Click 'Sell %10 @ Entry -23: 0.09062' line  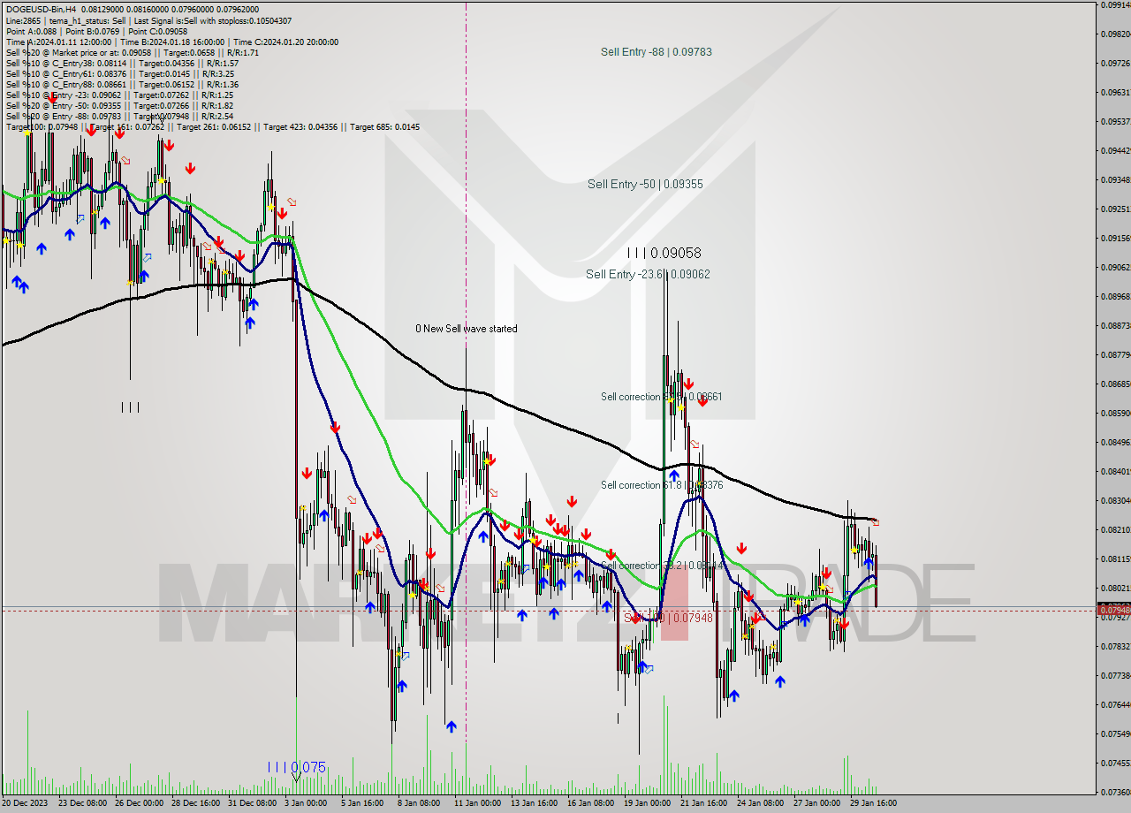pos(119,95)
